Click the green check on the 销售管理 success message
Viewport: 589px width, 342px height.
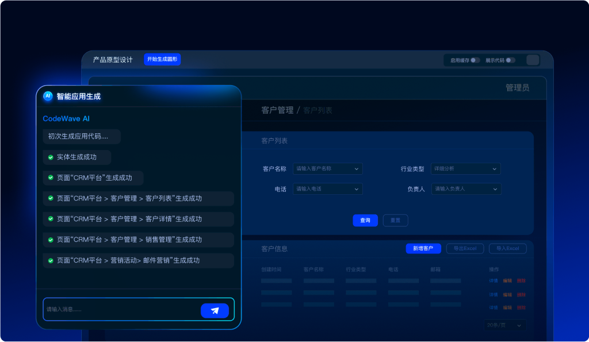pos(51,240)
